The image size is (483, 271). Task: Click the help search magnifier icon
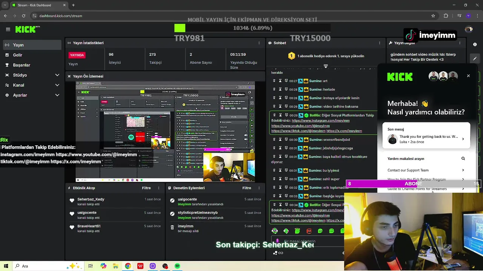tap(463, 158)
